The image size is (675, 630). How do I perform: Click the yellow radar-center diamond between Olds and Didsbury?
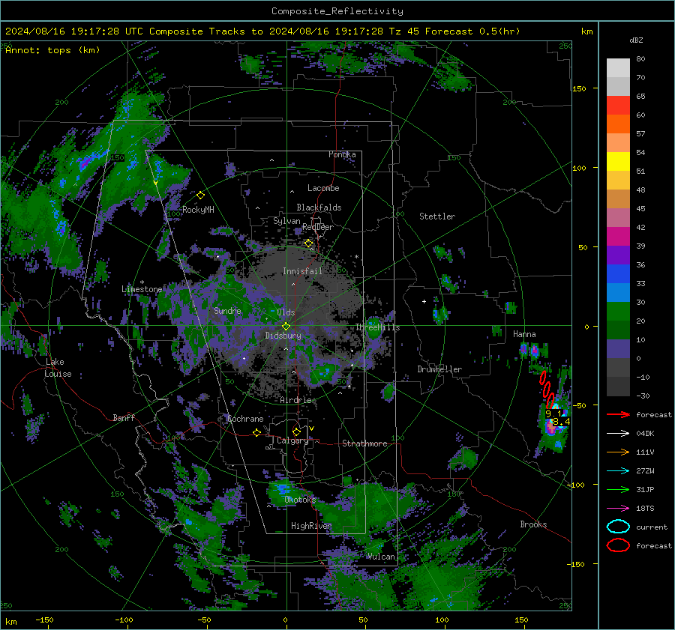click(286, 327)
